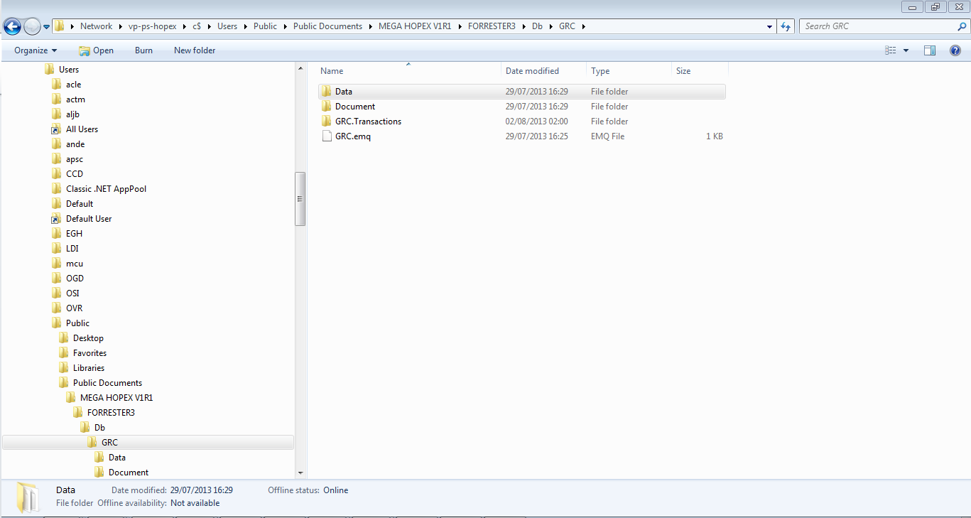Select Classic .NET AppPool in tree
Viewport: 971px width, 518px height.
pyautogui.click(x=106, y=189)
